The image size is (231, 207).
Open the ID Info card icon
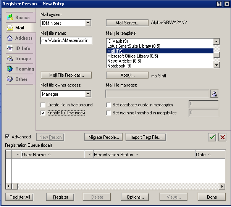pos(10,48)
